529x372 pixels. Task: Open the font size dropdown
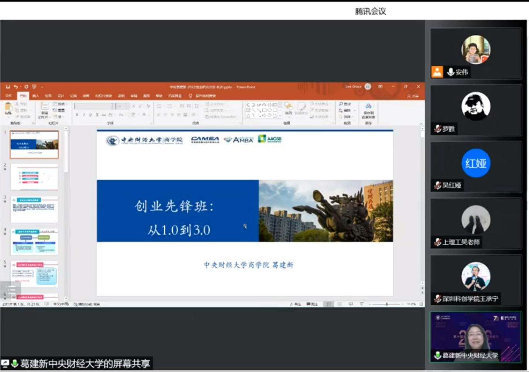(128, 106)
